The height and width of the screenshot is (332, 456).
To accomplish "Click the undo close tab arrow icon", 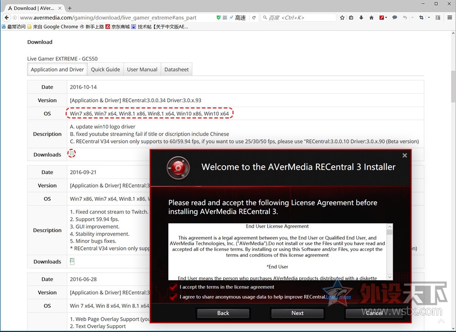I will [405, 18].
